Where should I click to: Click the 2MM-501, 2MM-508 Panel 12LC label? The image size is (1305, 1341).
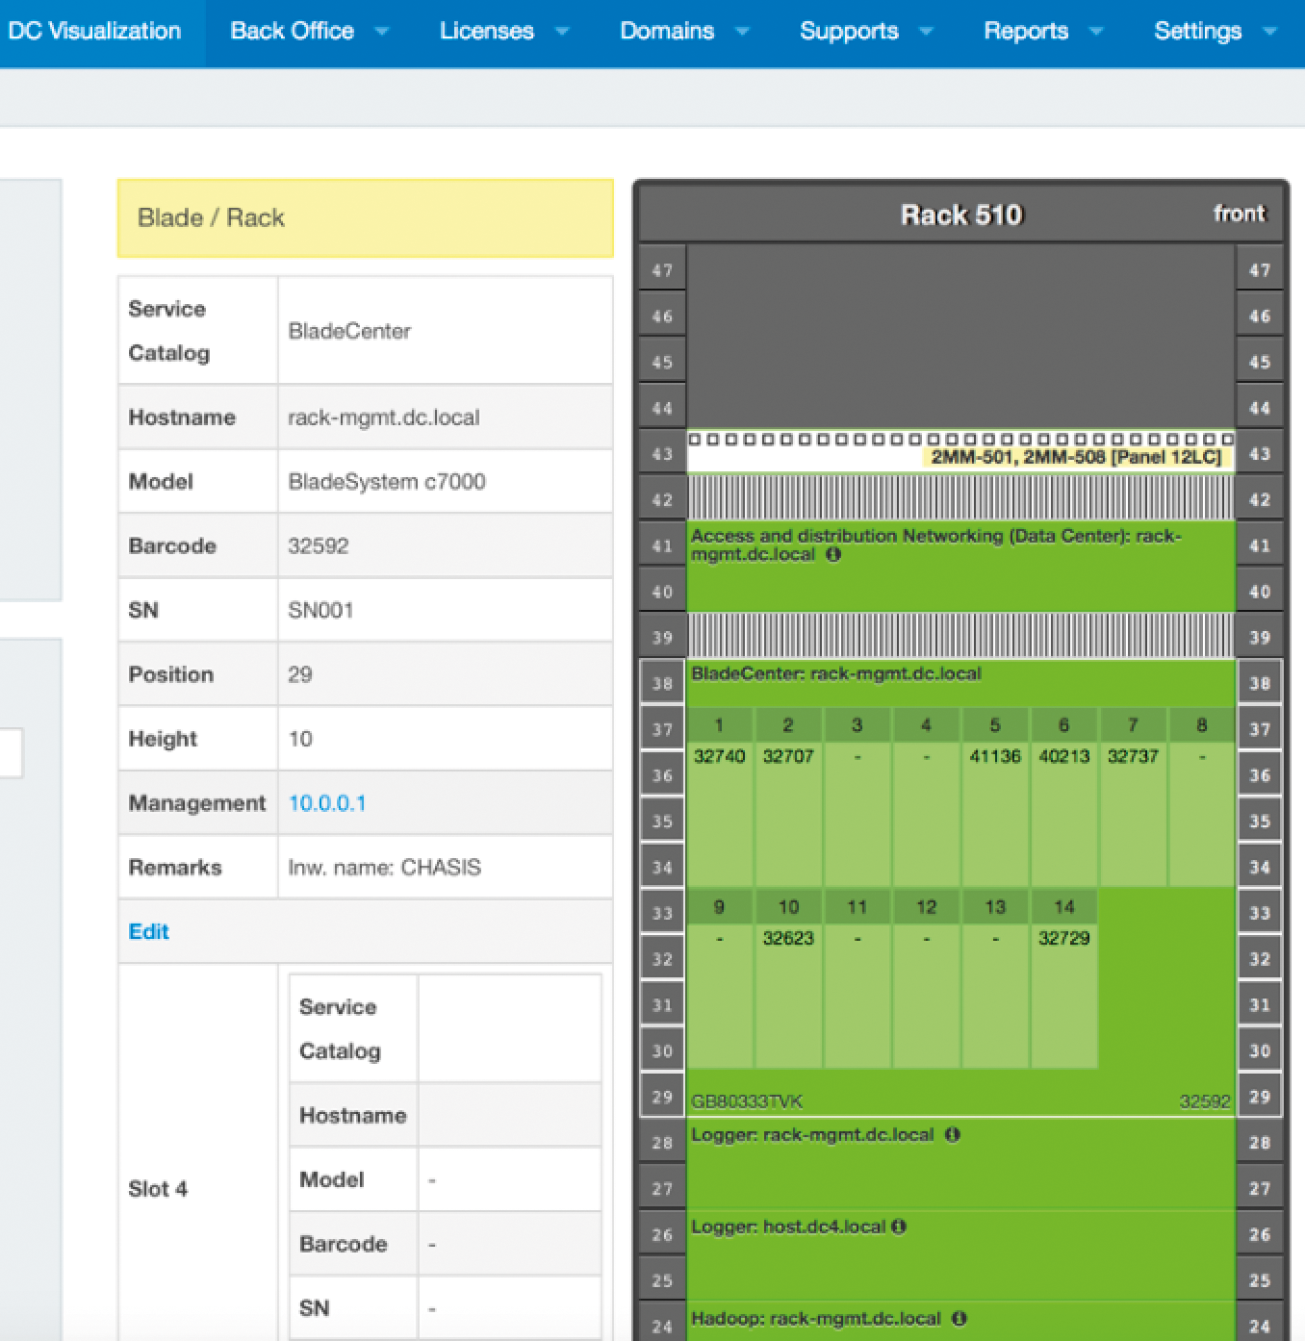point(1076,458)
